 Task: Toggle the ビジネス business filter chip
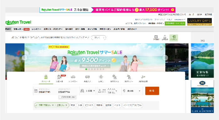click(x=89, y=105)
